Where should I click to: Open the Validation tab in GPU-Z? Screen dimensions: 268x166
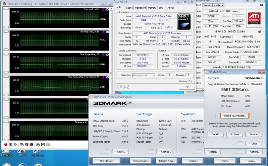coord(219,5)
